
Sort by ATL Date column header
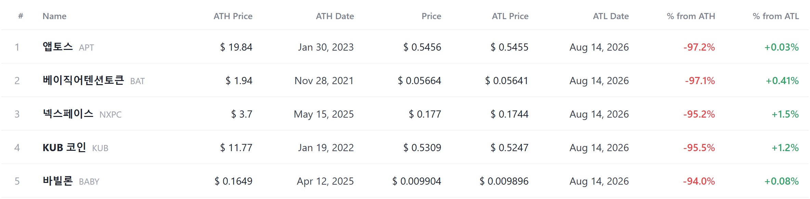(x=611, y=16)
